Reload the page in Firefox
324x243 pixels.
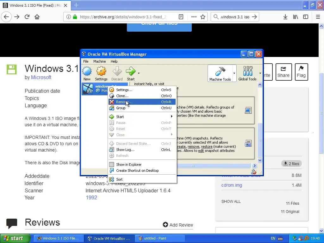click(x=27, y=17)
